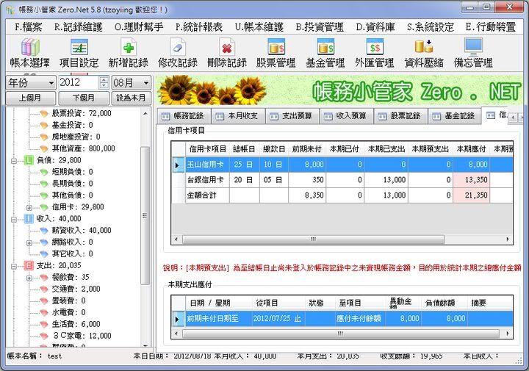Click 金額合計 total row label
The width and height of the screenshot is (529, 371).
pyautogui.click(x=201, y=195)
